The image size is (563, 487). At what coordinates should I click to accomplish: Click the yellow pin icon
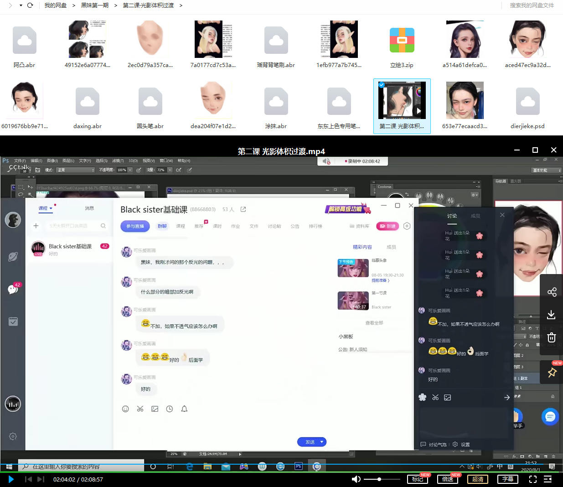coord(552,373)
